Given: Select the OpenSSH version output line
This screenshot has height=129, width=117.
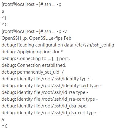Looking at the screenshot, I should [36, 38].
